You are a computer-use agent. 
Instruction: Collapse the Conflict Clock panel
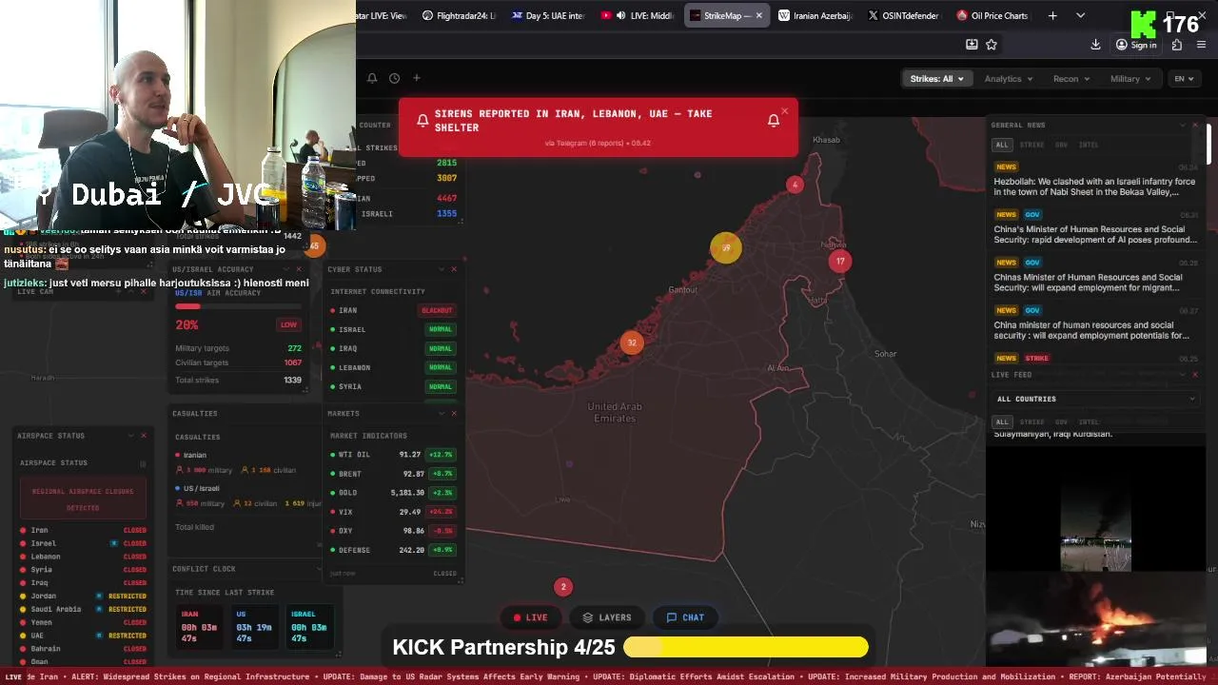tap(318, 569)
